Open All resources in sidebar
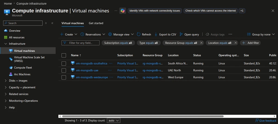 [17, 37]
